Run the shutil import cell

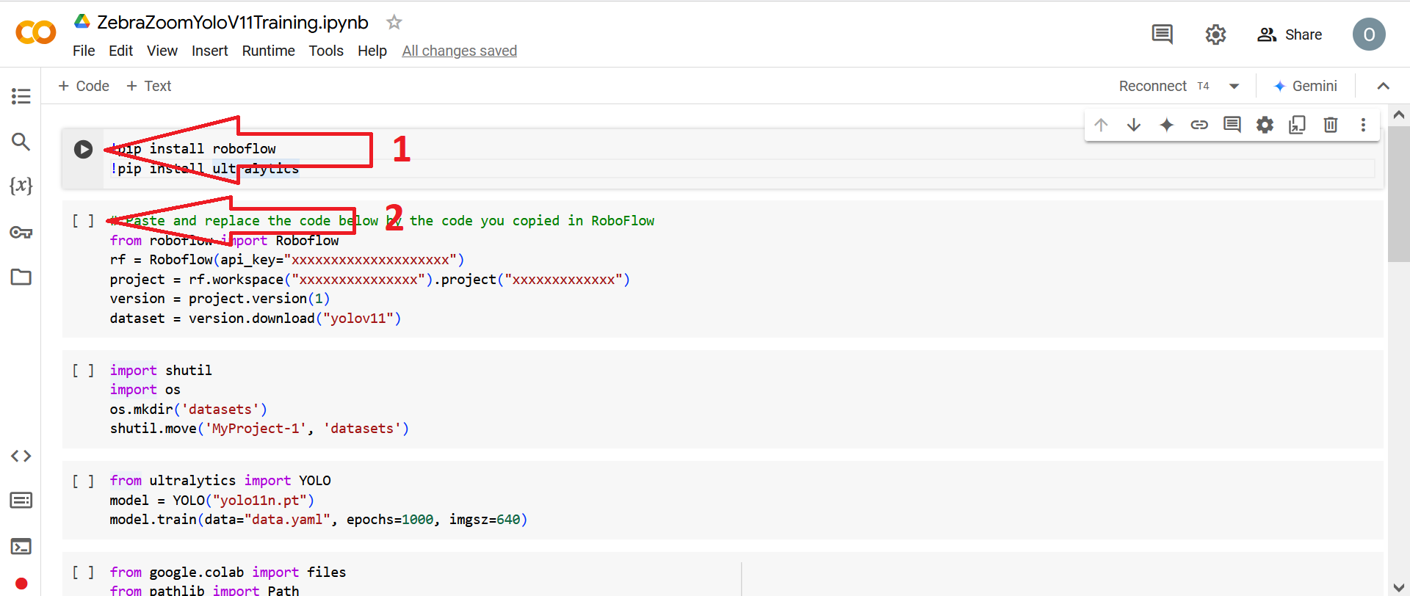tap(83, 371)
